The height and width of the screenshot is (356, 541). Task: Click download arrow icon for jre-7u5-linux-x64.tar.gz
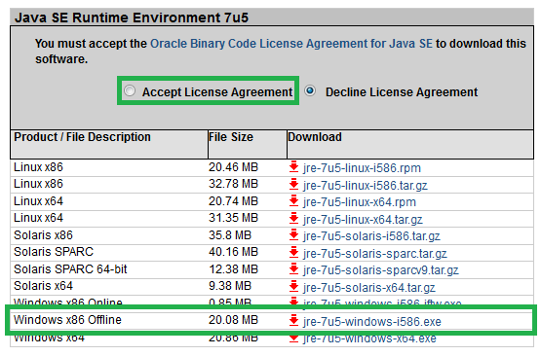(x=293, y=218)
